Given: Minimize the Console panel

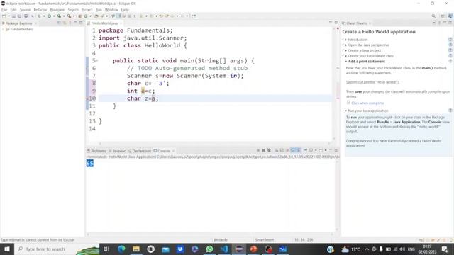Looking at the screenshot, I should (x=331, y=150).
